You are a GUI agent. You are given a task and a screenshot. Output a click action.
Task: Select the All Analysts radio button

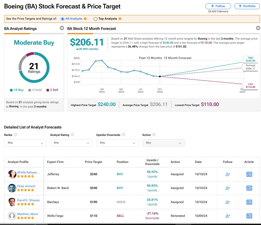click(x=62, y=19)
